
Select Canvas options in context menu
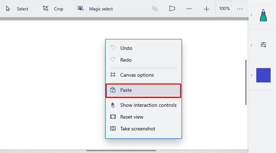pyautogui.click(x=137, y=75)
